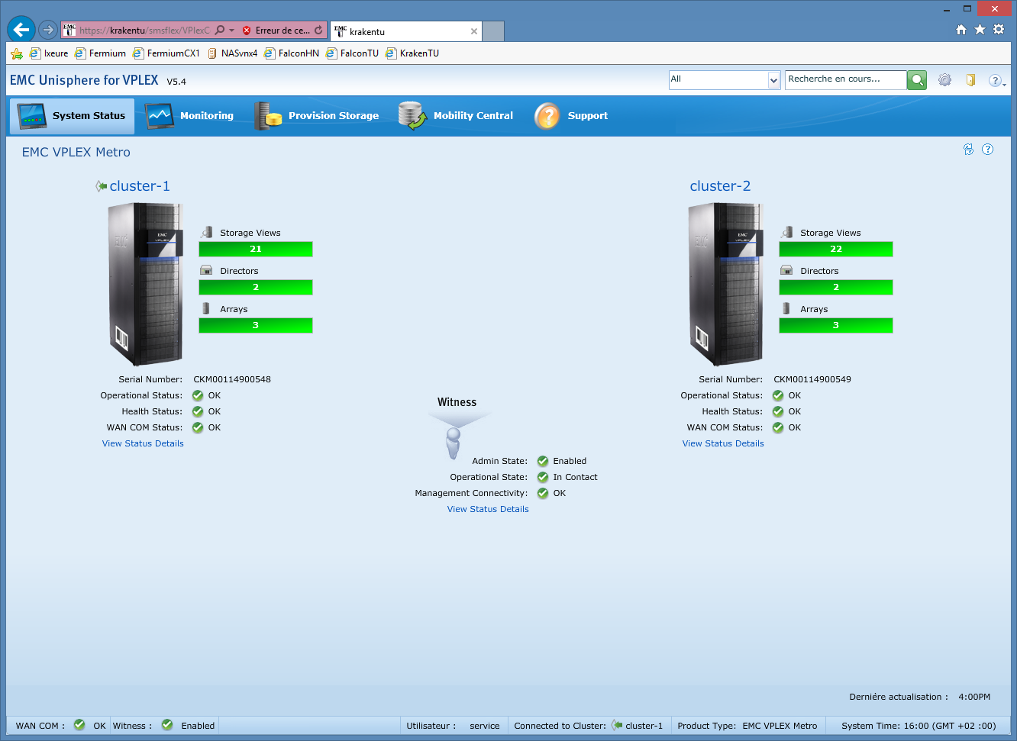Expand the header help menu arrow
The height and width of the screenshot is (741, 1017).
1004,83
